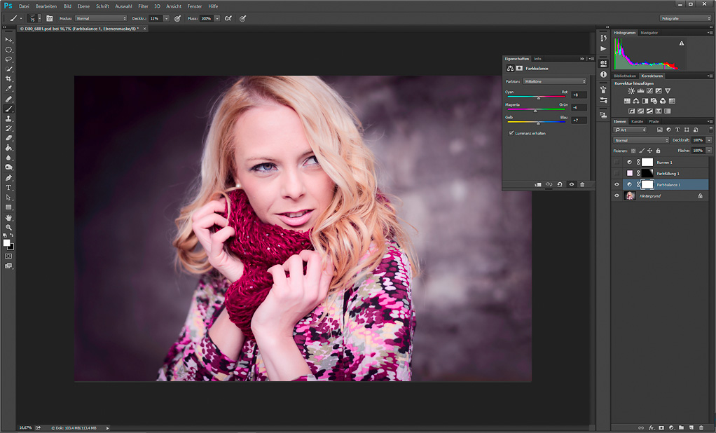Add a Color Balance adjustment icon
This screenshot has width=716, height=433.
(x=635, y=101)
